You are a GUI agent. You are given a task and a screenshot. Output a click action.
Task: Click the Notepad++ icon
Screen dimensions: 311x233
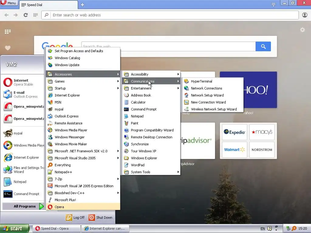50,172
